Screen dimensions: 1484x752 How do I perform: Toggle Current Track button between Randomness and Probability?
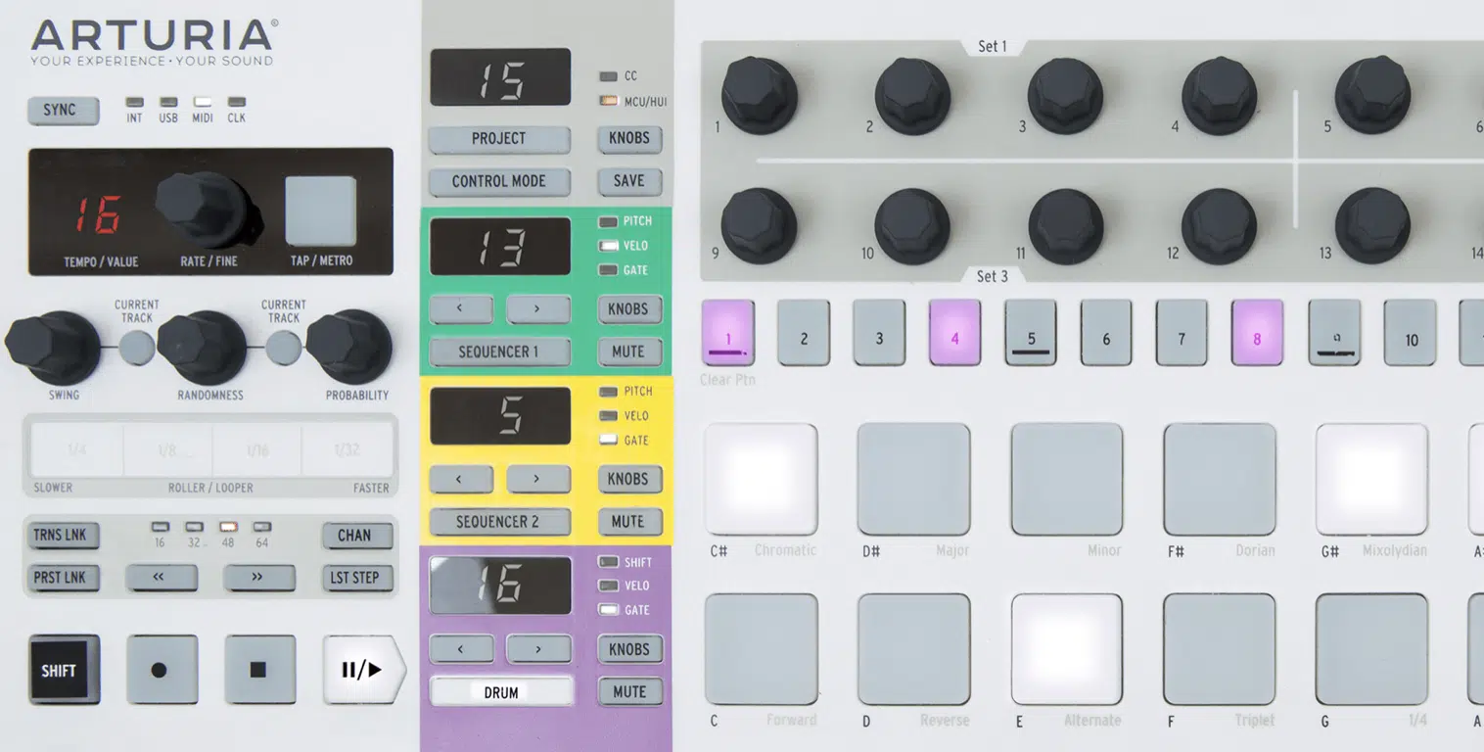tap(283, 348)
